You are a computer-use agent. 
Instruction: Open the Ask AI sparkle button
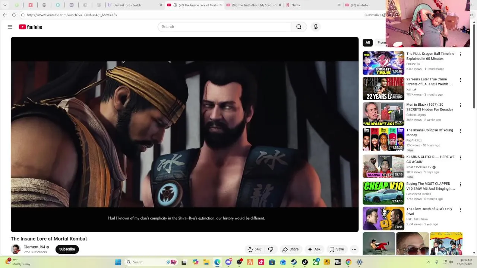[x=314, y=249]
